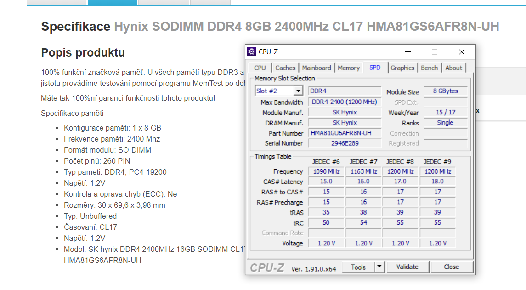
Task: Click JEDEC #6 Voltage 1.20 V
Action: [x=327, y=243]
